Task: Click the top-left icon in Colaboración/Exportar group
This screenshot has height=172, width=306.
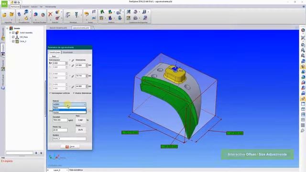Action: [129, 12]
